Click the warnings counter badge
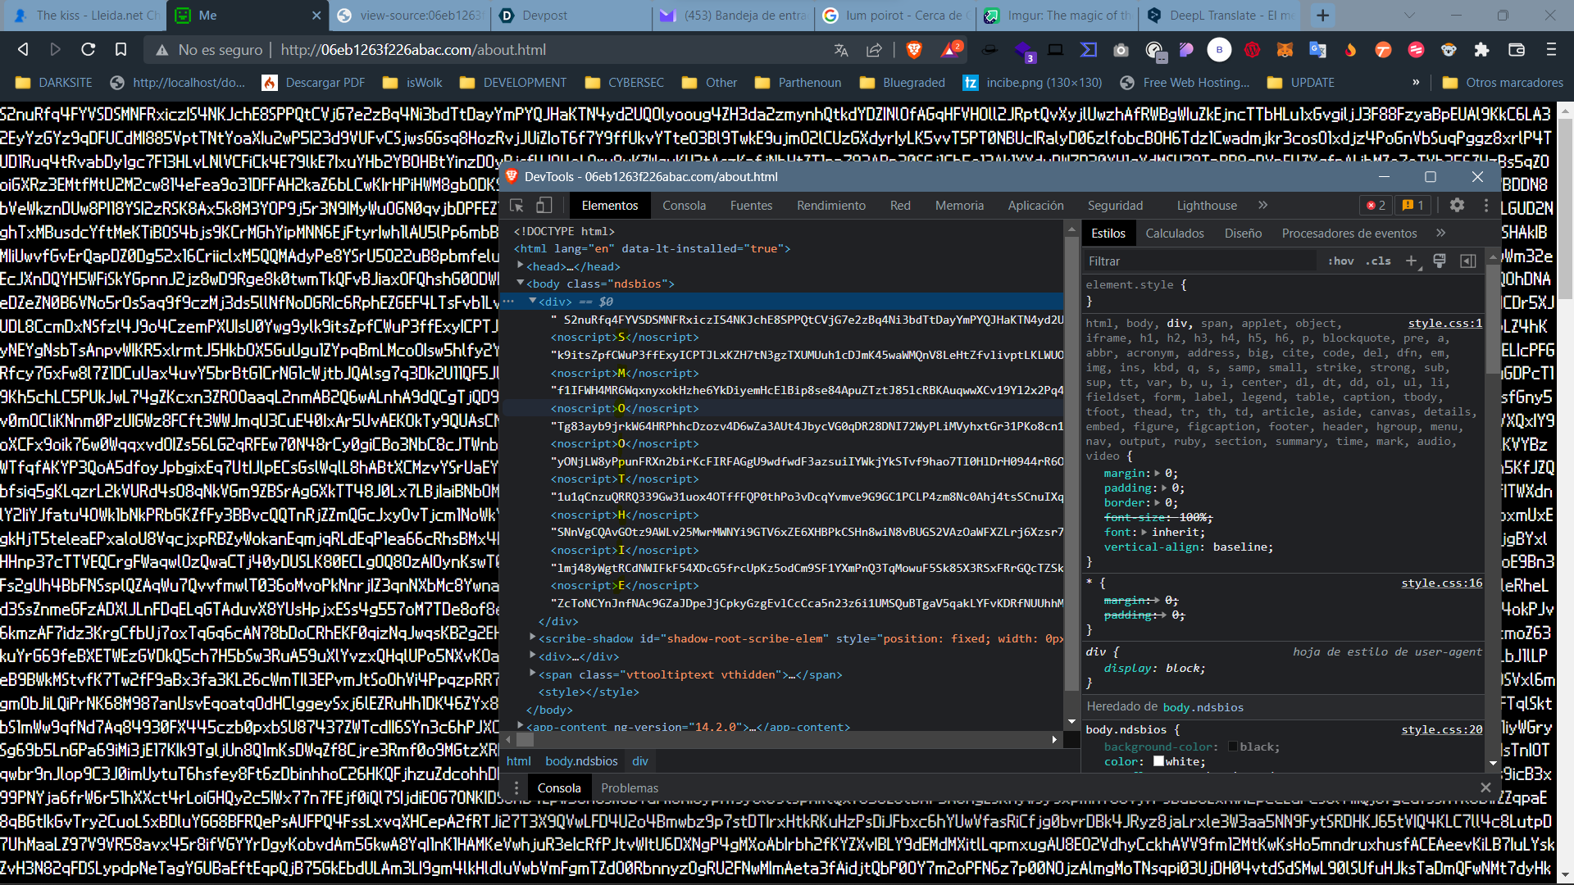 click(1413, 205)
